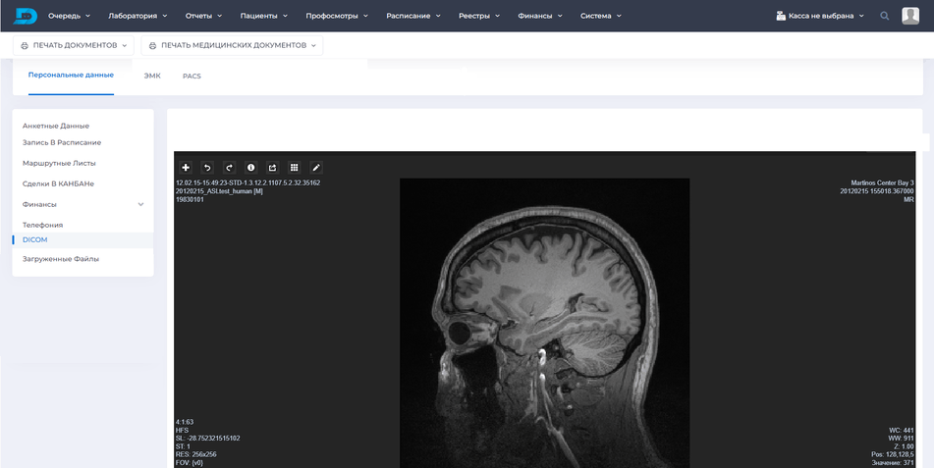Click the Значение: 371 readout
Image resolution: width=934 pixels, height=468 pixels.
pyautogui.click(x=893, y=463)
